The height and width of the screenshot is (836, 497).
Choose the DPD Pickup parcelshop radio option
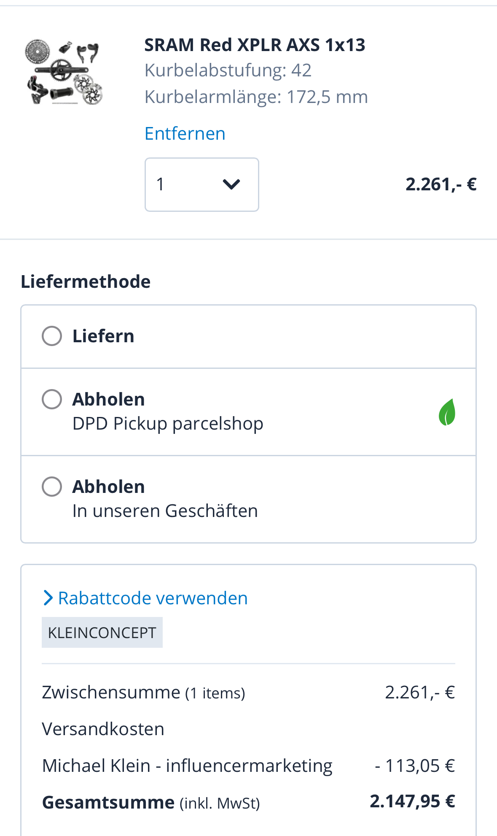coord(52,399)
